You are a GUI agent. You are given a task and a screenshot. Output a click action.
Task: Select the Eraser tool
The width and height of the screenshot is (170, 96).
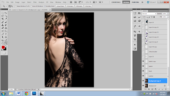coord(3,28)
